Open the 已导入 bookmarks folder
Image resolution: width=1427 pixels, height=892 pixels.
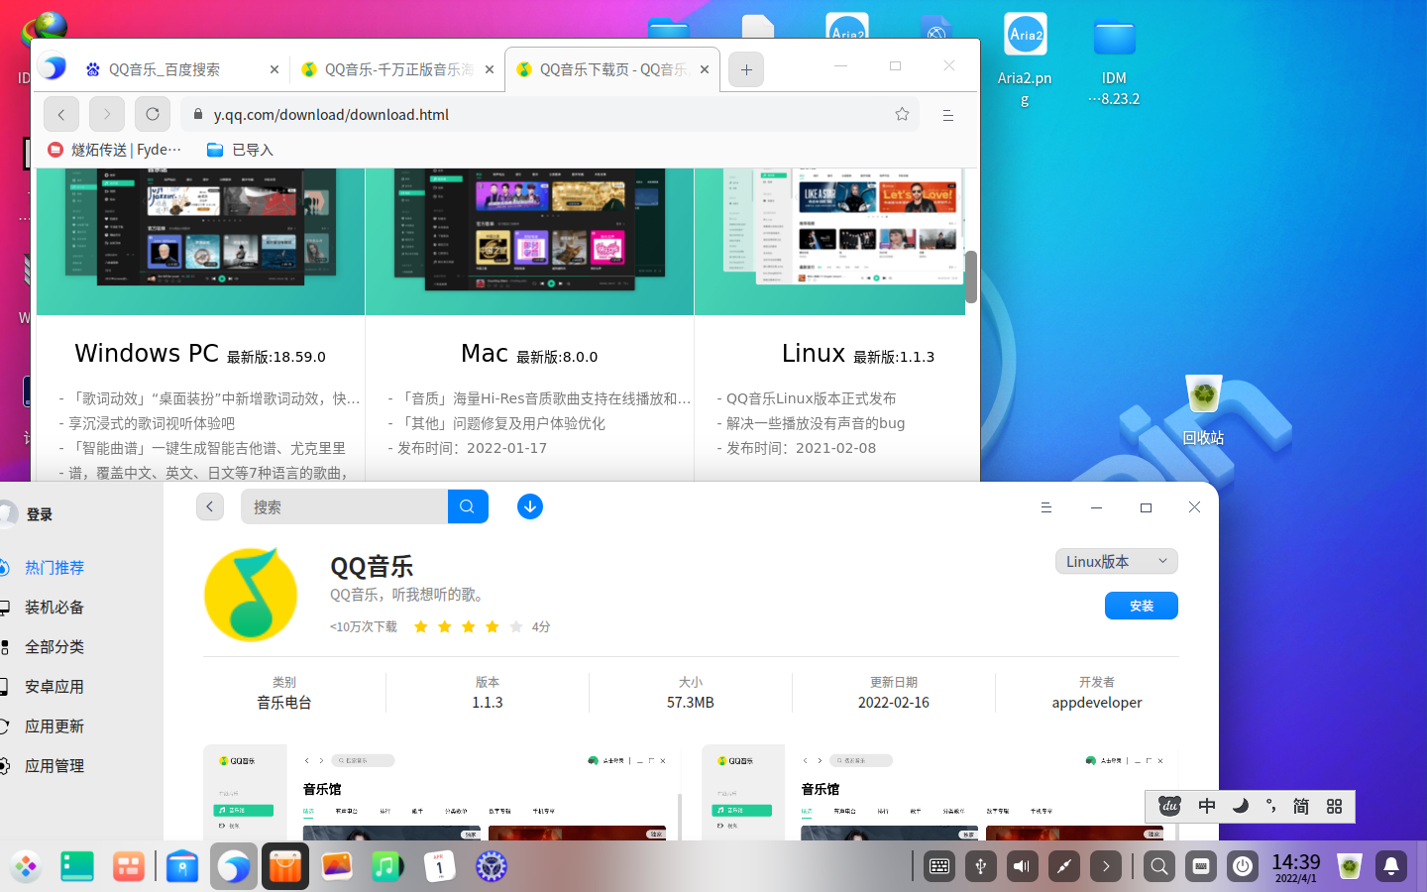[x=241, y=150]
